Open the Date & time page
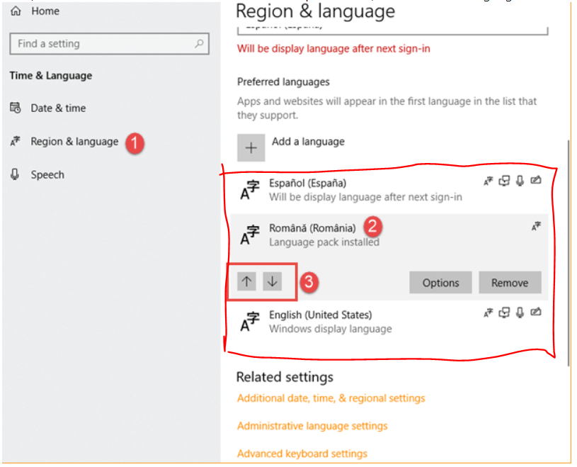 click(x=58, y=108)
